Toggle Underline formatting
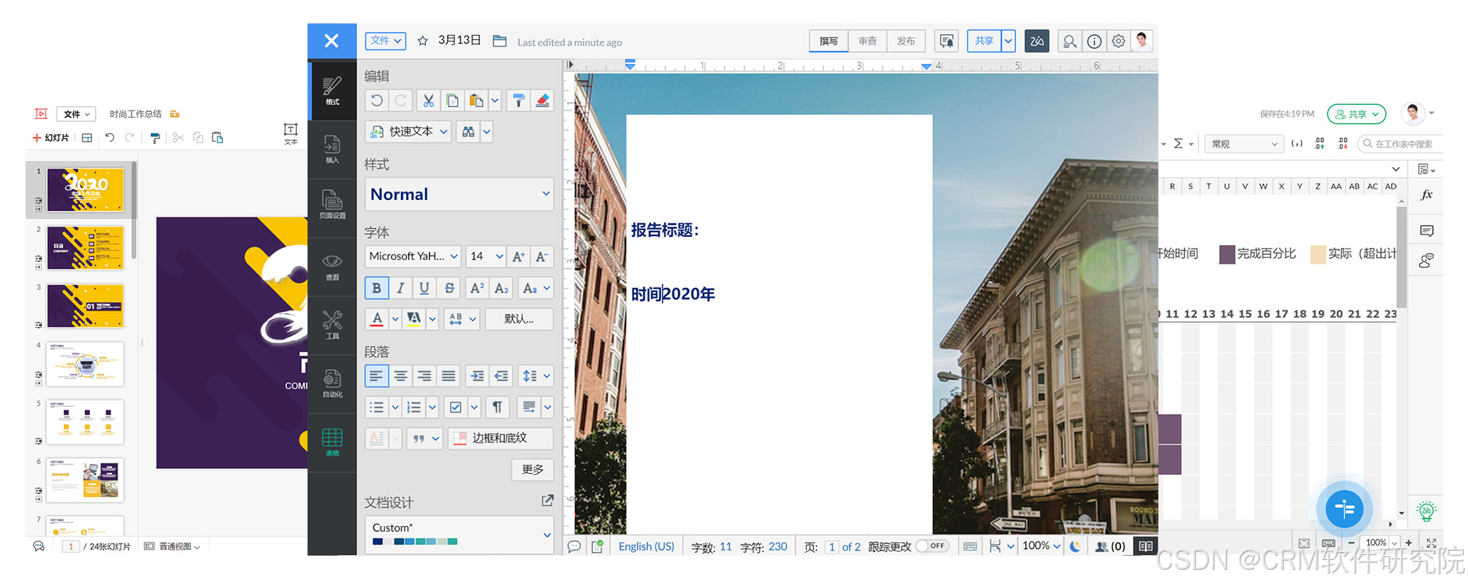This screenshot has height=584, width=1468. click(x=424, y=288)
